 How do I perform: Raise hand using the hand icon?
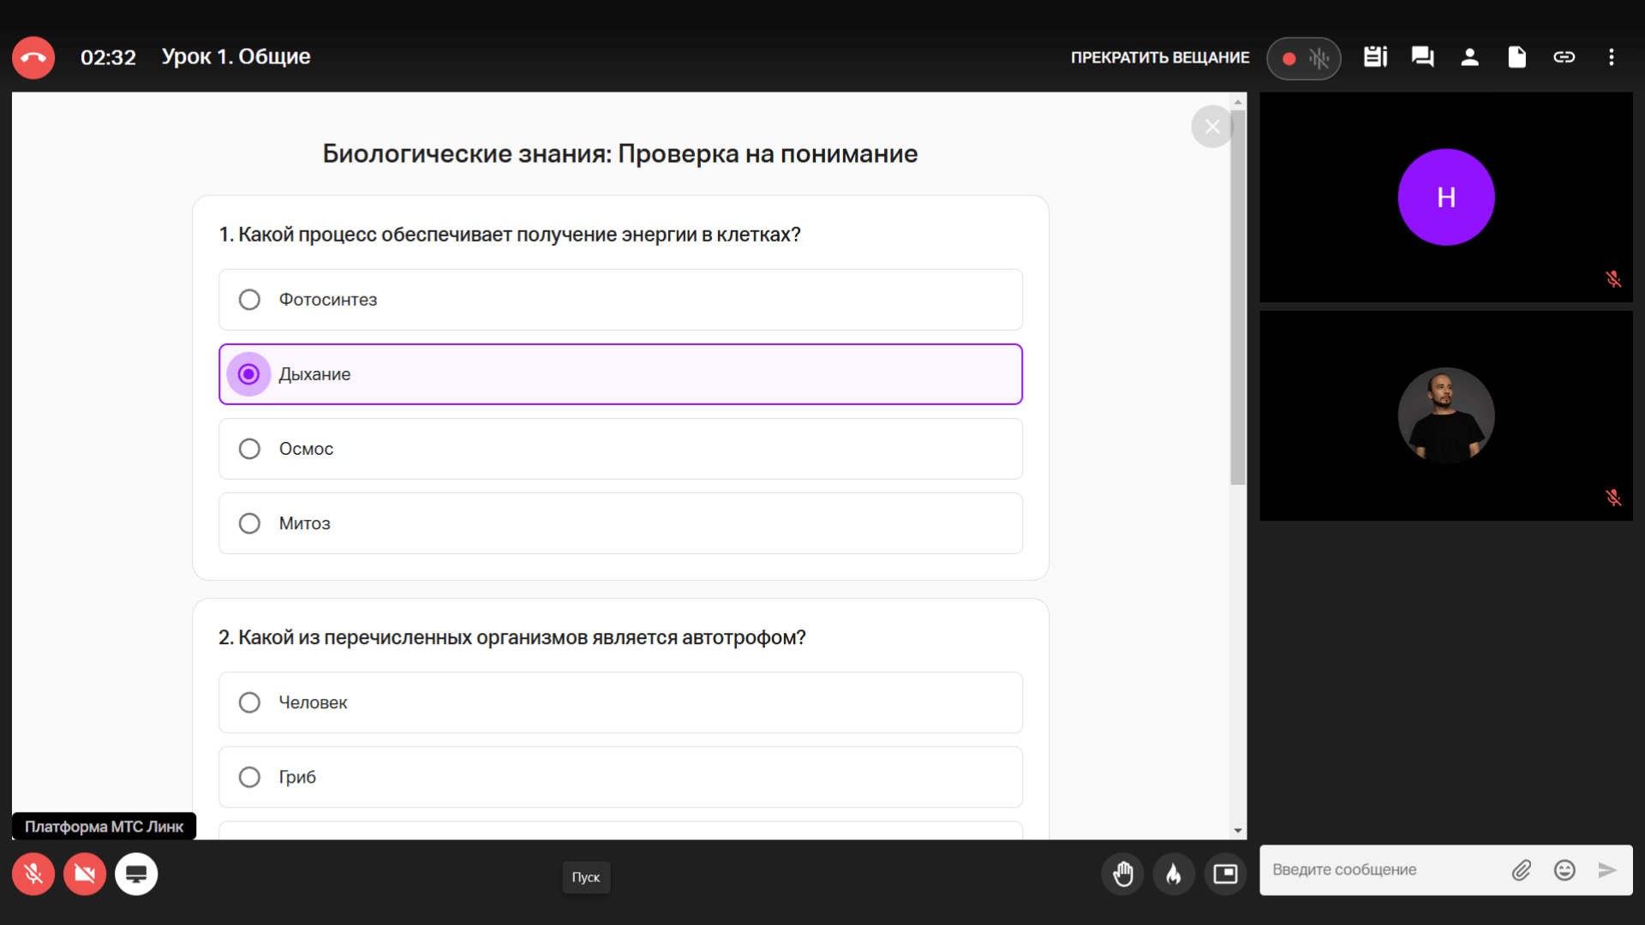pos(1122,874)
